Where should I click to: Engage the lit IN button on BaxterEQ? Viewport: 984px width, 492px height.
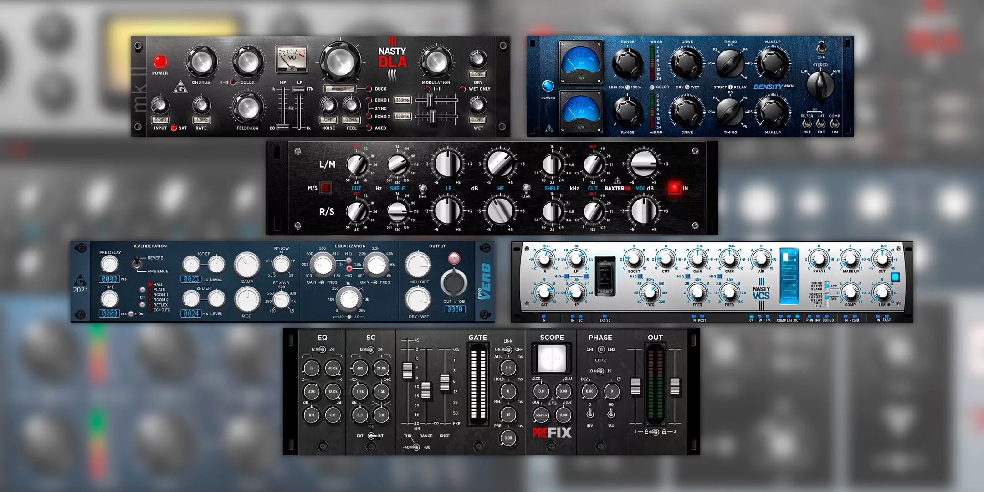tap(675, 188)
